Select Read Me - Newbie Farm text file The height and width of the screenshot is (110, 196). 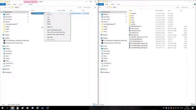point(139,37)
